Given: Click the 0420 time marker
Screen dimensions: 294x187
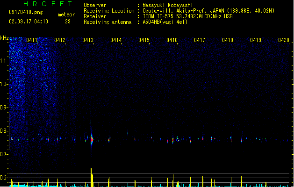Looking at the screenshot, I should point(284,40).
